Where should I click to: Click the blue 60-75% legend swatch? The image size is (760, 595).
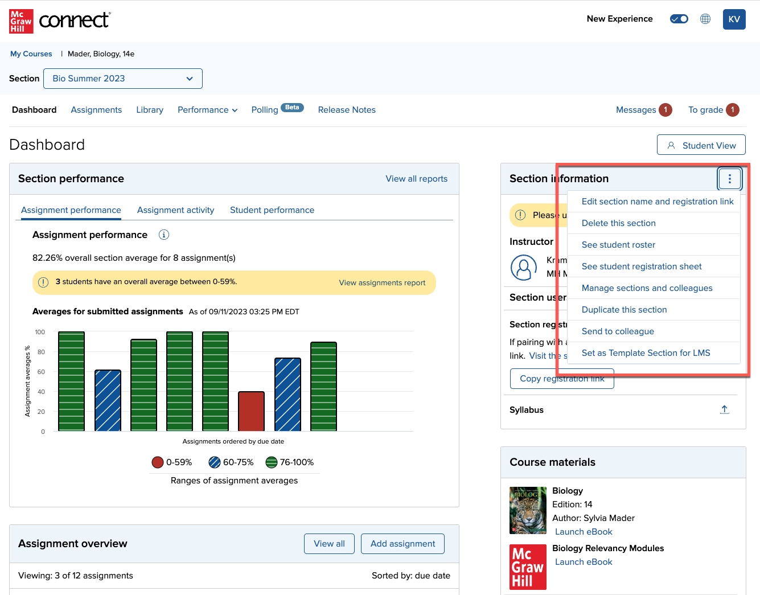pyautogui.click(x=215, y=462)
